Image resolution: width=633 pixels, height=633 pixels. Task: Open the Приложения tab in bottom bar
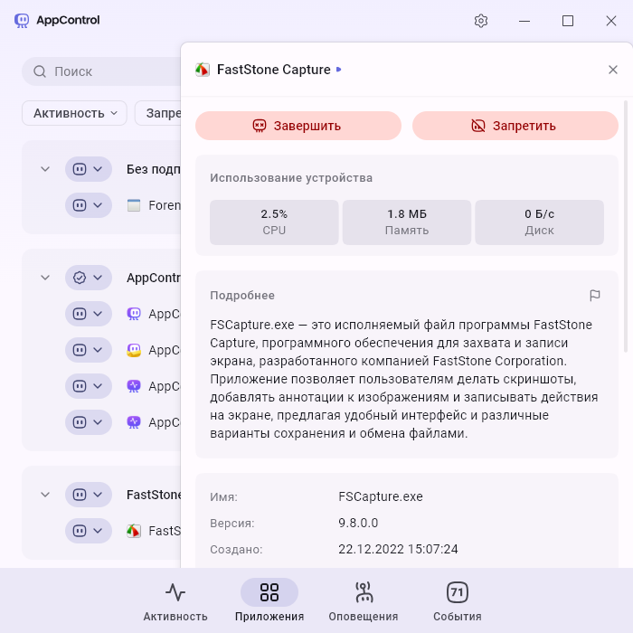tap(269, 600)
